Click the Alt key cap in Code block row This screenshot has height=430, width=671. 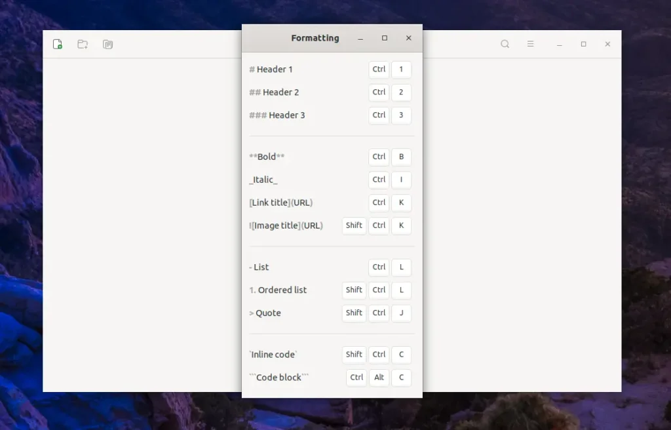379,378
